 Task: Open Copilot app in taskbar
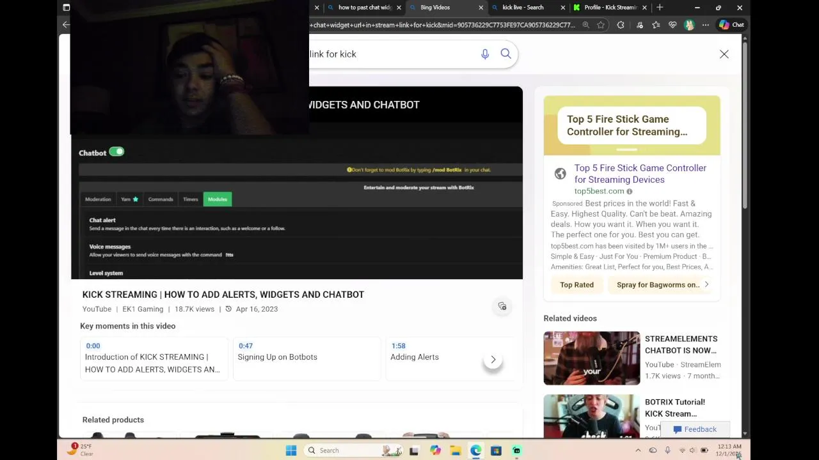point(435,450)
